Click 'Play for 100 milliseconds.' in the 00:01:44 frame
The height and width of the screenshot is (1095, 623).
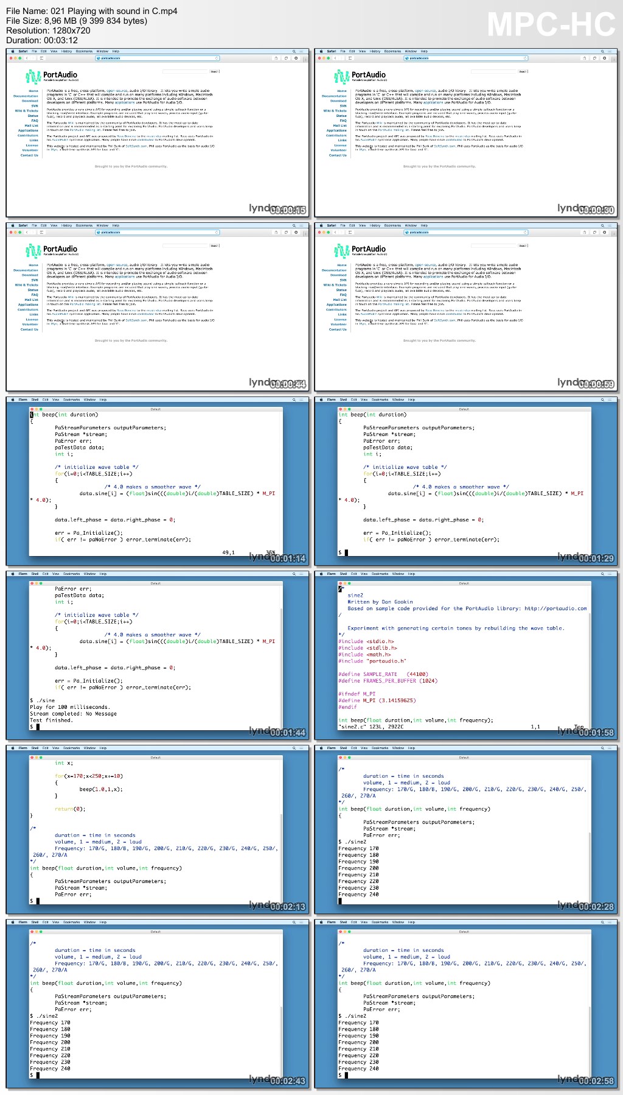[x=69, y=707]
